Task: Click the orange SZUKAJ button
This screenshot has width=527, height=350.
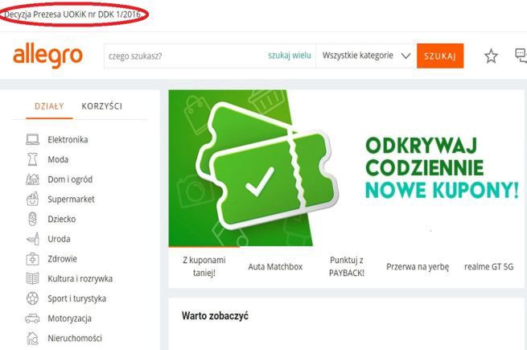Action: pos(440,56)
